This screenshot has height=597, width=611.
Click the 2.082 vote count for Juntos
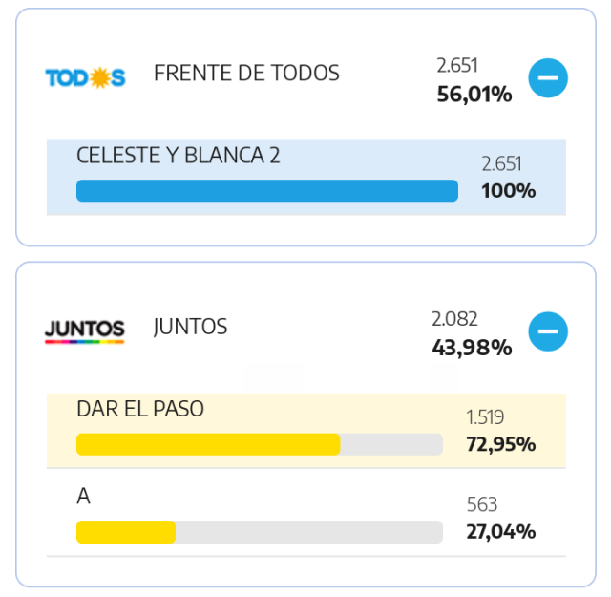tap(454, 319)
